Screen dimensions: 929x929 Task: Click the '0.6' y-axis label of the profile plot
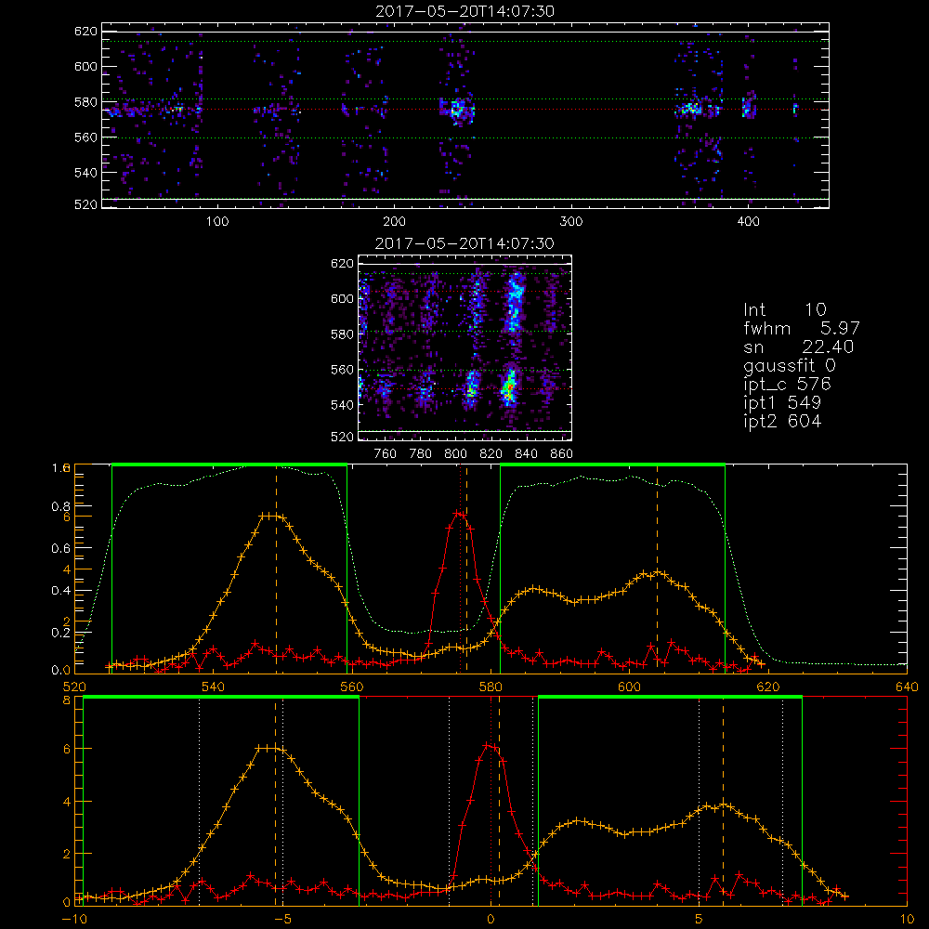[60, 549]
